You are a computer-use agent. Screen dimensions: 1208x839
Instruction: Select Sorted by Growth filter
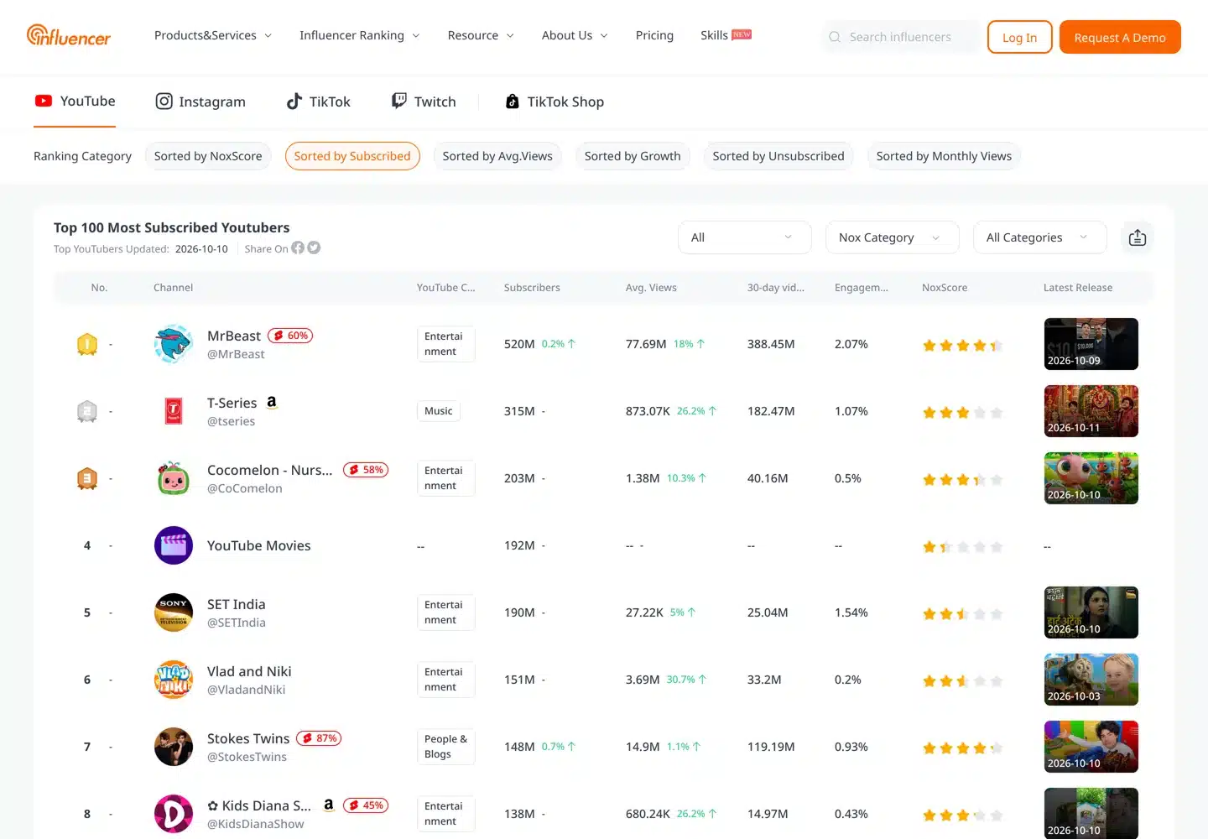point(633,156)
